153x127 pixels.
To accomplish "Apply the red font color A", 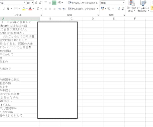I will coord(30,9).
